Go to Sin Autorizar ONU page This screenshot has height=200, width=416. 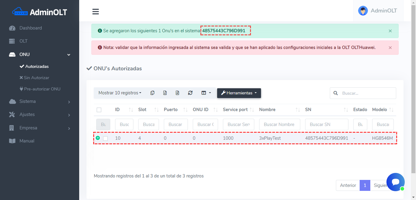pyautogui.click(x=36, y=78)
